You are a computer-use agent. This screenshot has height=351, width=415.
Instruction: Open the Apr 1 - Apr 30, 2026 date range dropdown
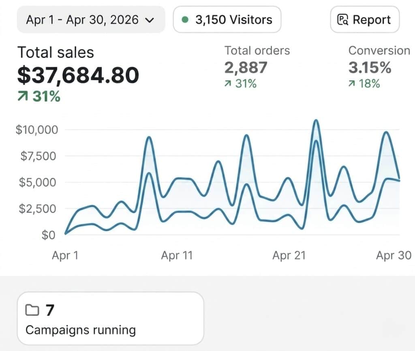tap(91, 19)
